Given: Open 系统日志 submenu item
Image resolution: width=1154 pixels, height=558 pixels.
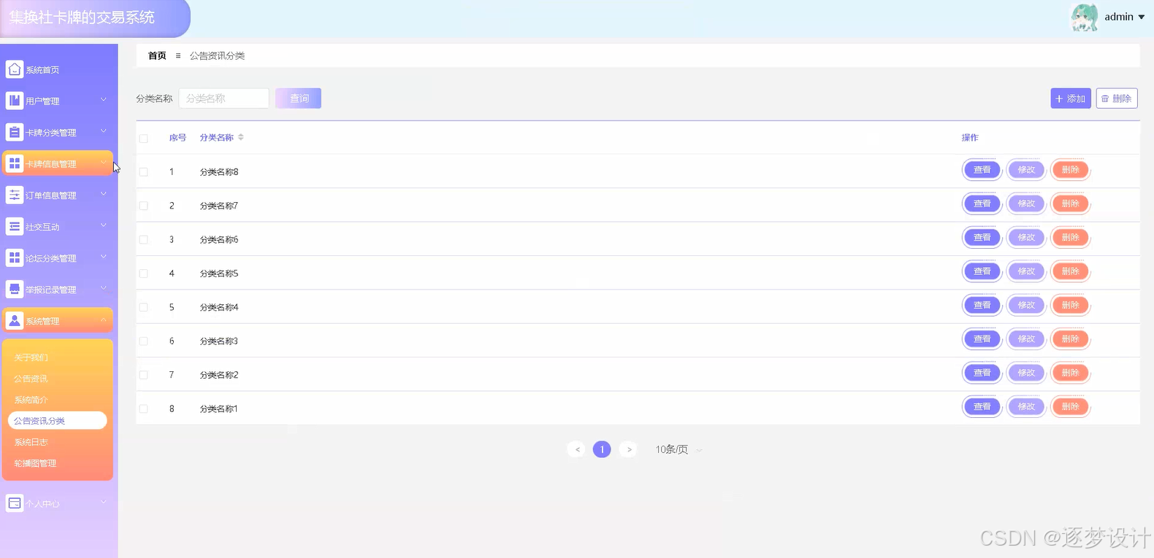Looking at the screenshot, I should pyautogui.click(x=31, y=442).
